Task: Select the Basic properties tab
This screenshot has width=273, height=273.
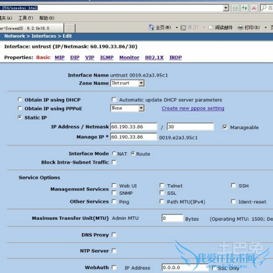Action: click(43, 57)
